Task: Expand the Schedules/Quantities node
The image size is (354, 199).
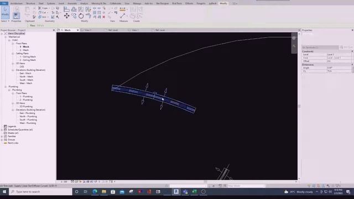Action: (2, 130)
